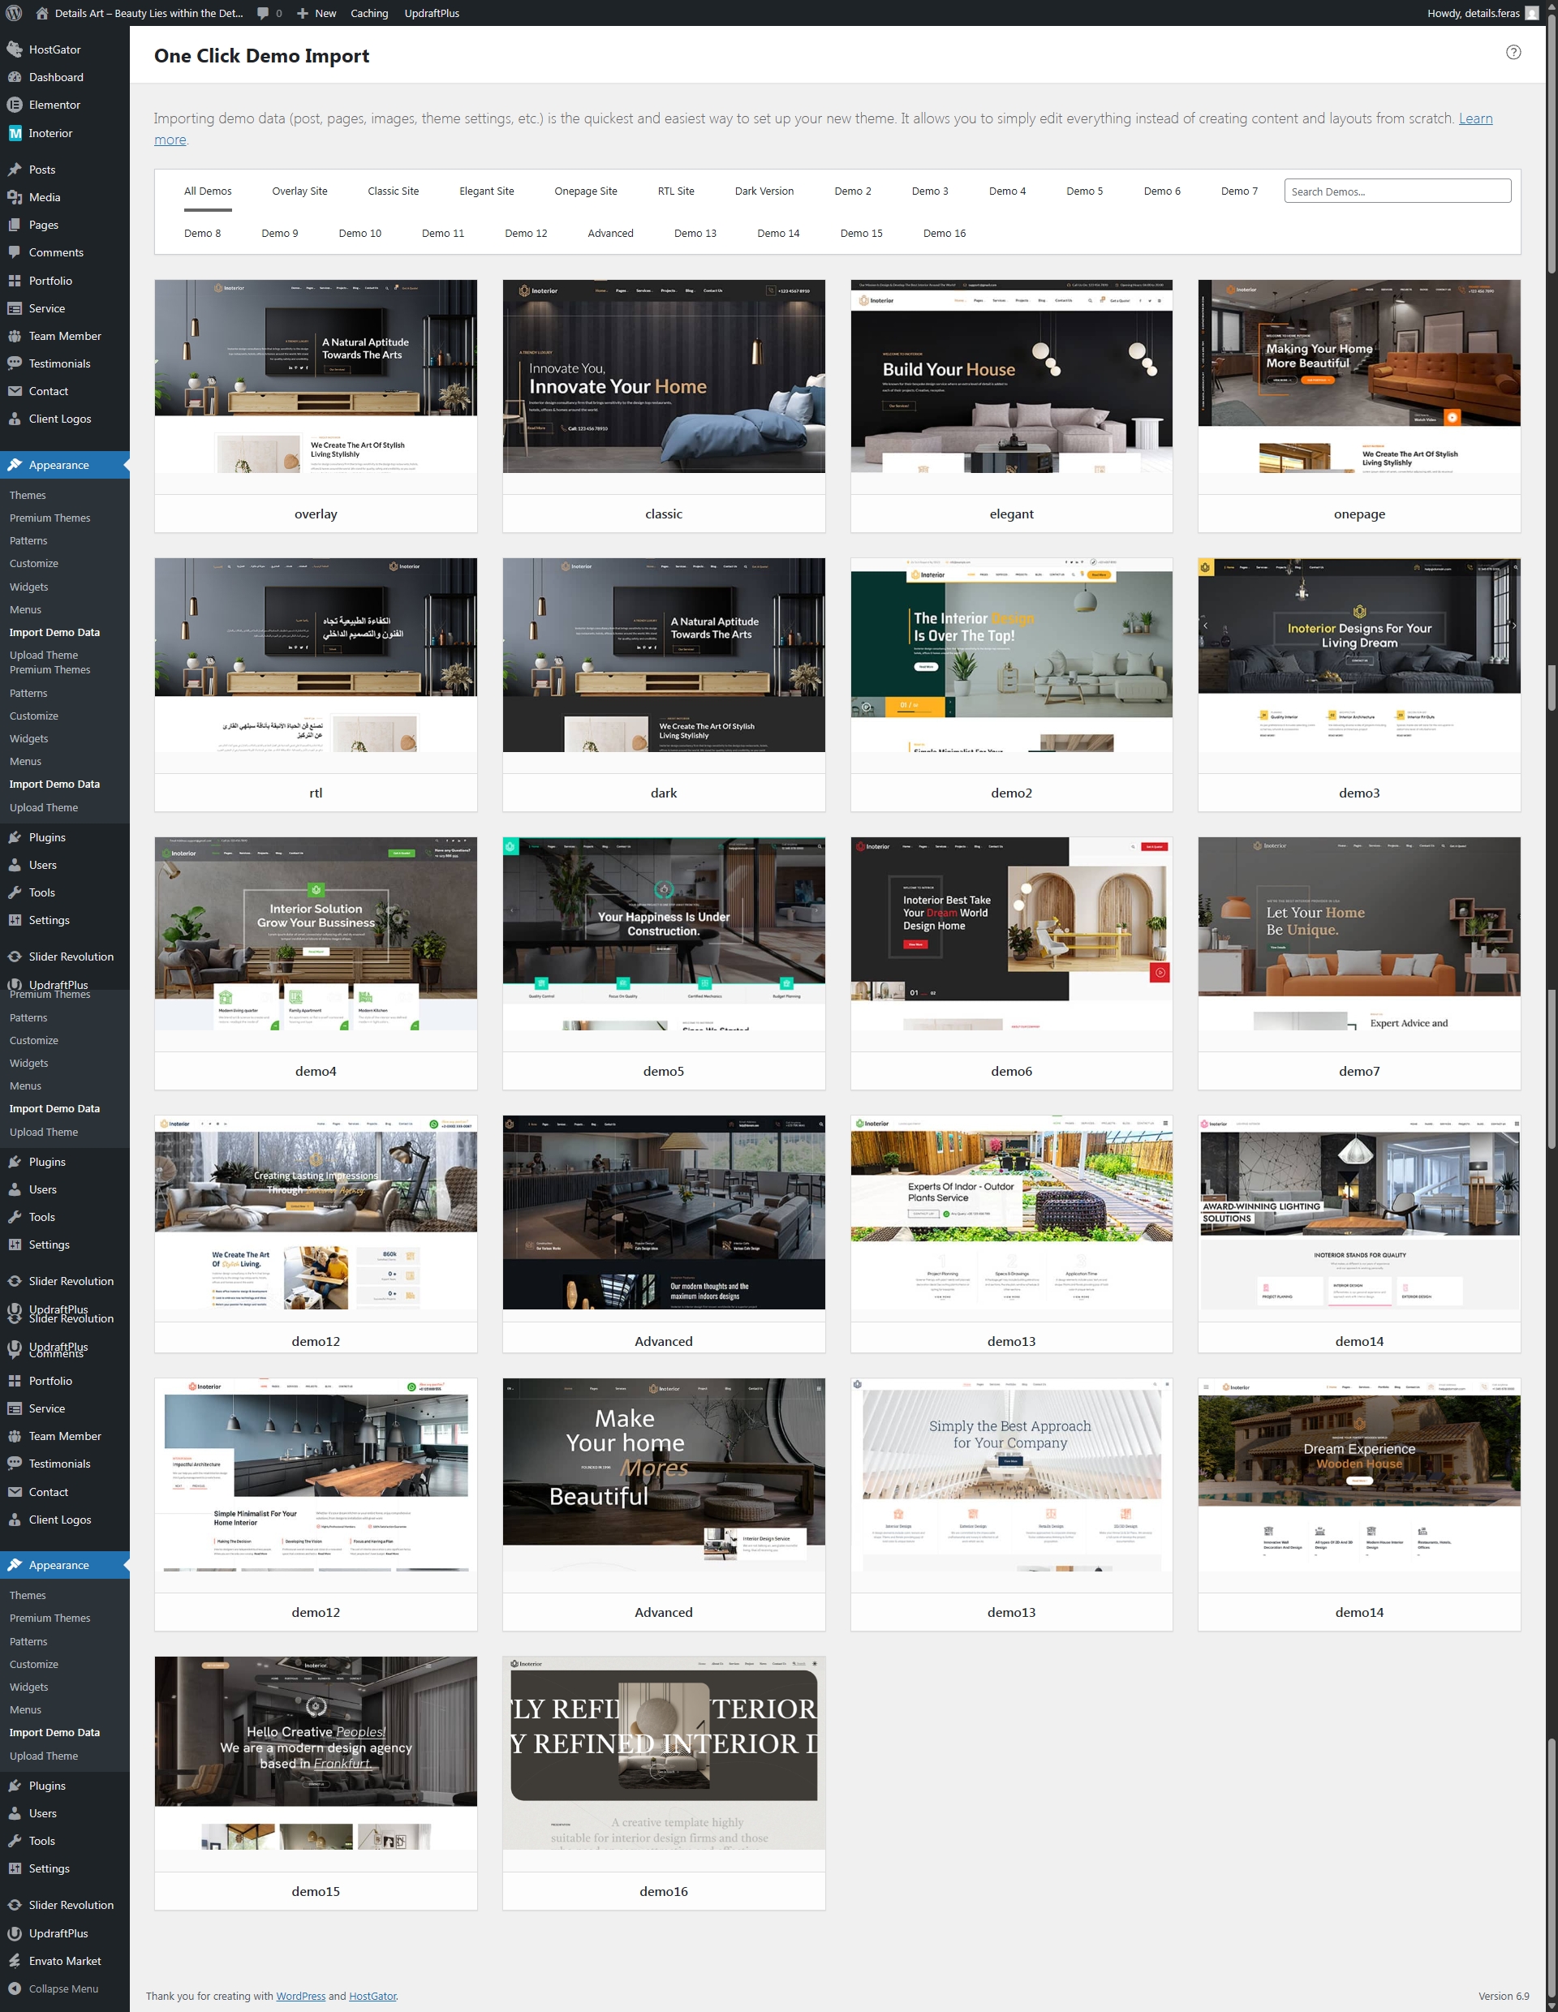Image resolution: width=1558 pixels, height=2012 pixels.
Task: Open Envato Market in sidebar
Action: (x=64, y=1960)
